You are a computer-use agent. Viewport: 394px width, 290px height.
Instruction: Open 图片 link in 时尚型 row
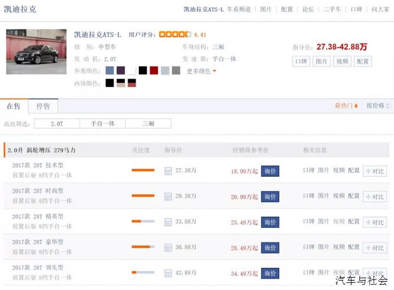(323, 196)
